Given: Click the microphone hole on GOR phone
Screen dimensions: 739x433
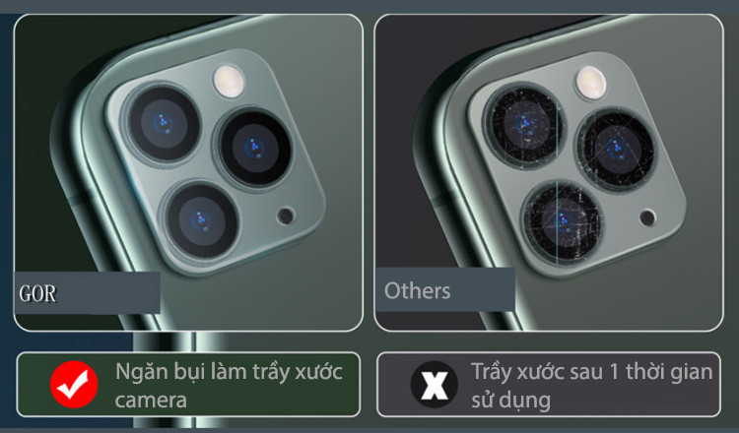Looking at the screenshot, I should [x=286, y=216].
